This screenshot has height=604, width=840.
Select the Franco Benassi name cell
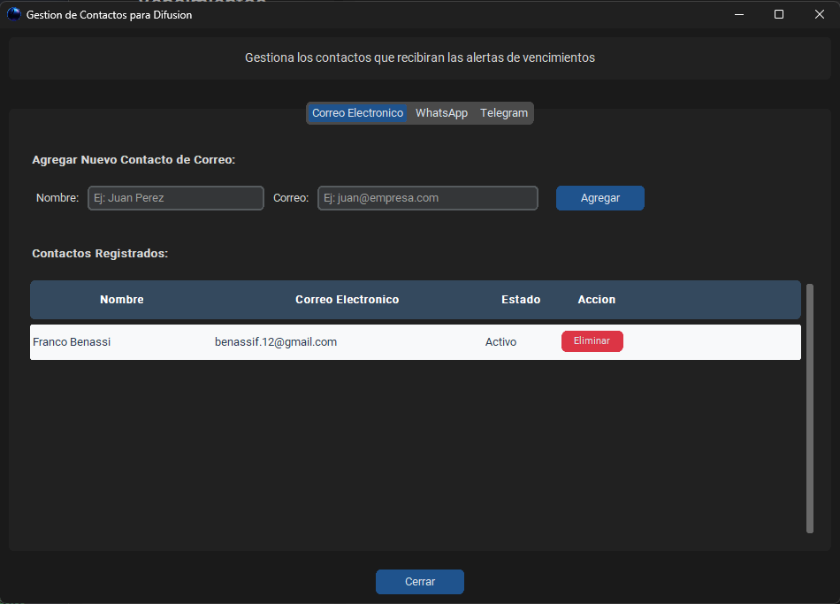click(x=72, y=342)
